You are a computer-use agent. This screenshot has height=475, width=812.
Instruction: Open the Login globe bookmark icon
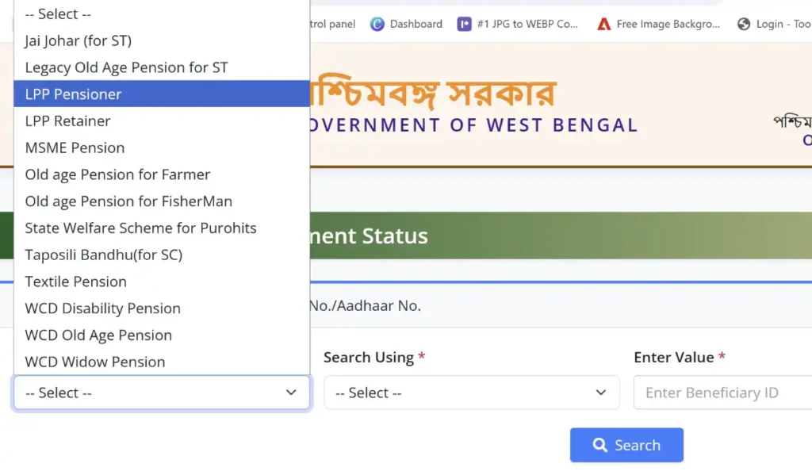(744, 24)
